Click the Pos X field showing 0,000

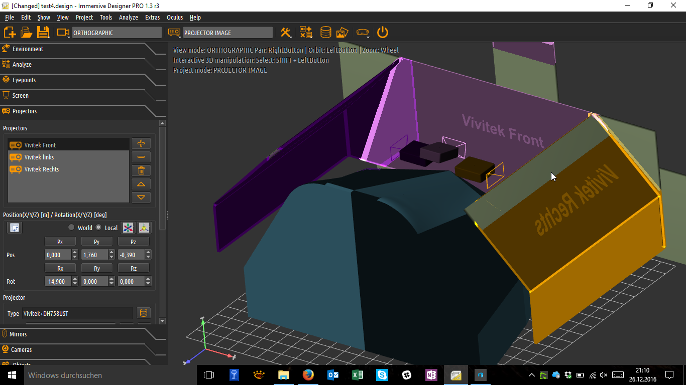[58, 255]
